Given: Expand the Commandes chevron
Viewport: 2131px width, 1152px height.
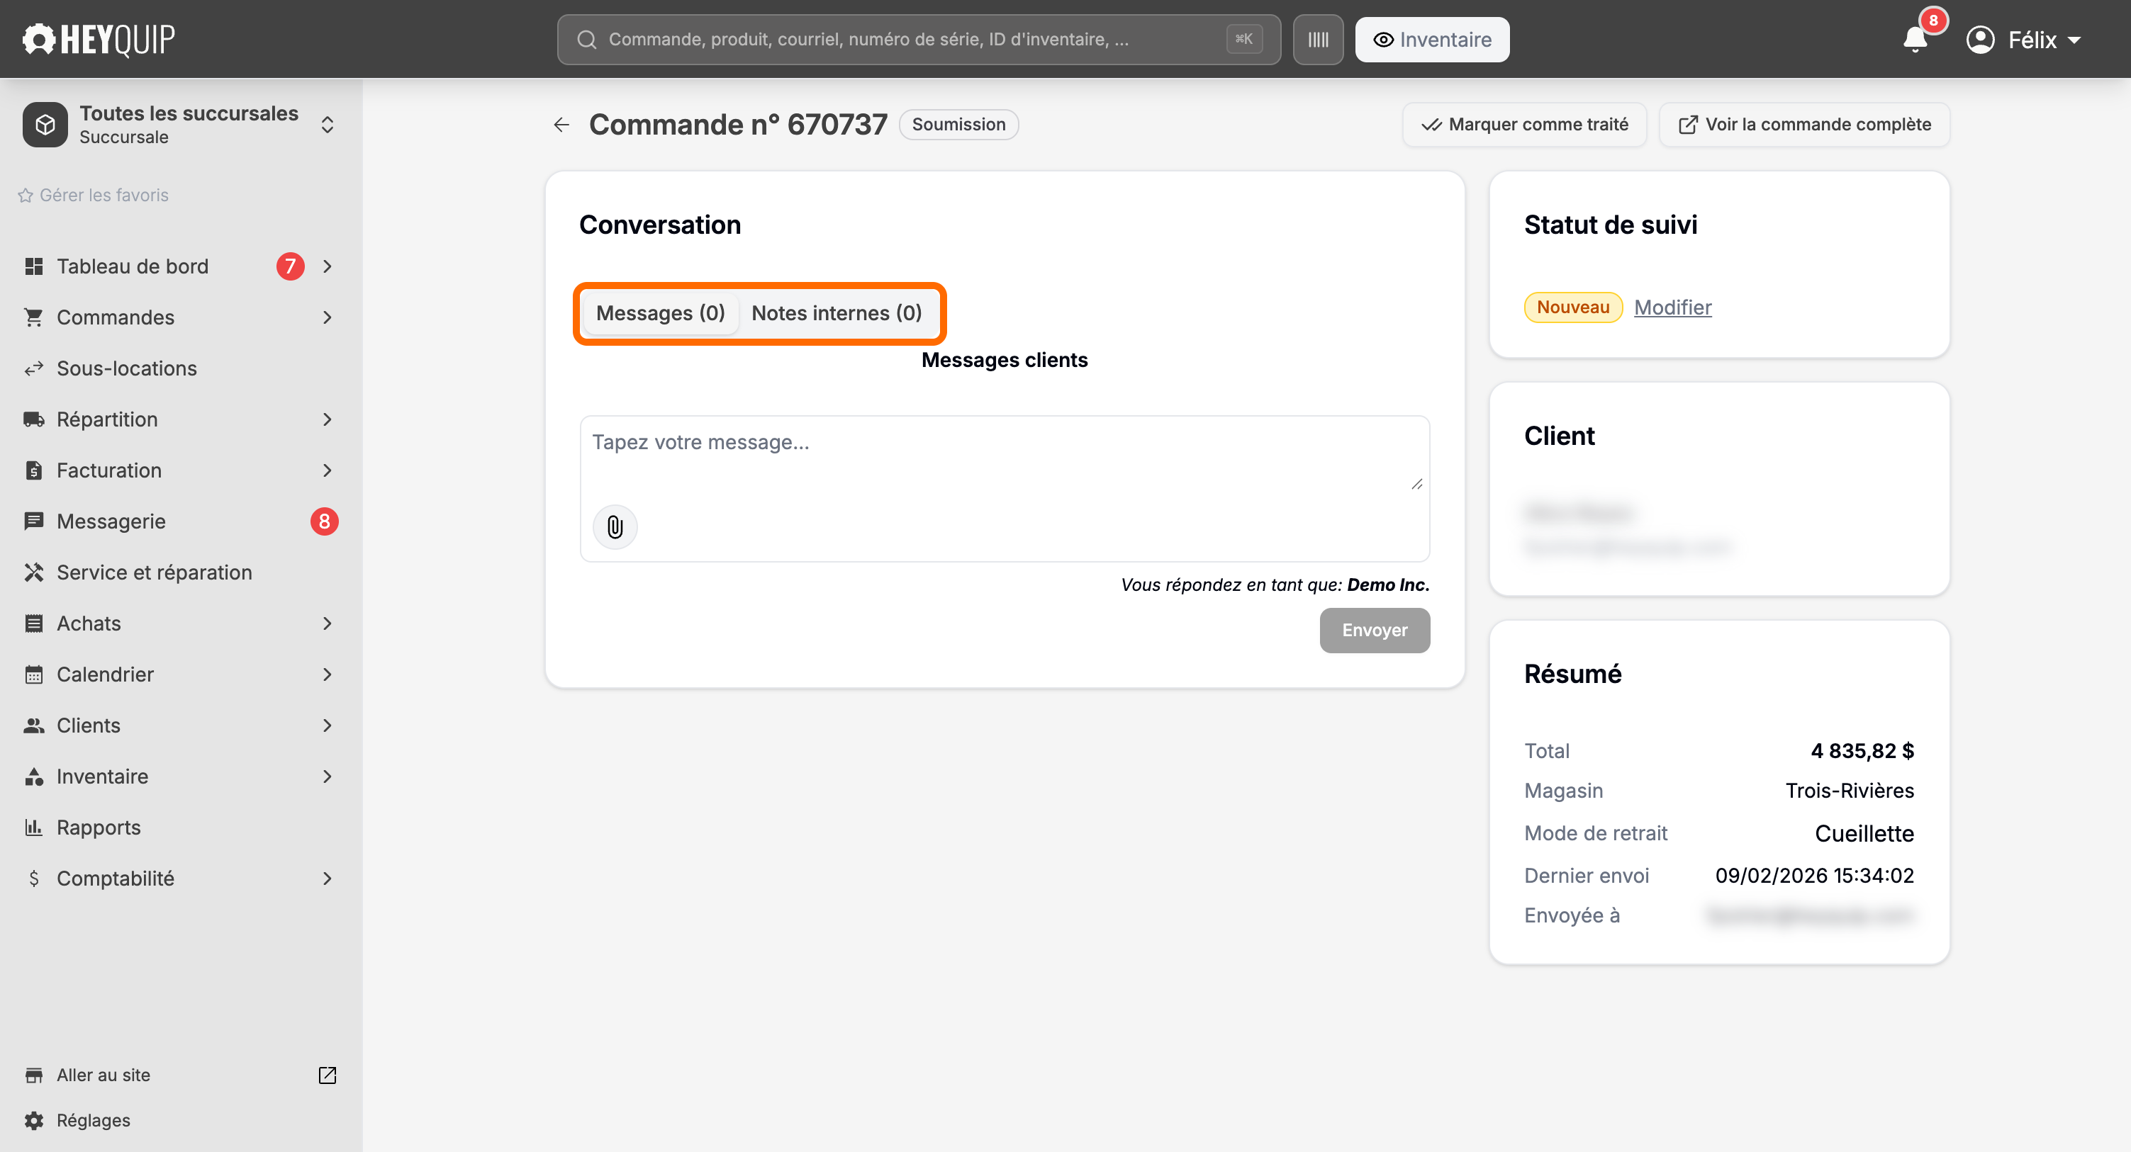Looking at the screenshot, I should pos(328,317).
